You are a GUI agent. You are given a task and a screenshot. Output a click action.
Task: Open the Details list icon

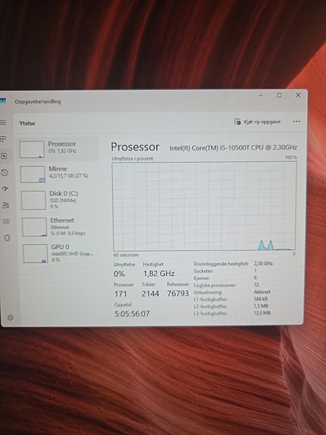pyautogui.click(x=6, y=221)
